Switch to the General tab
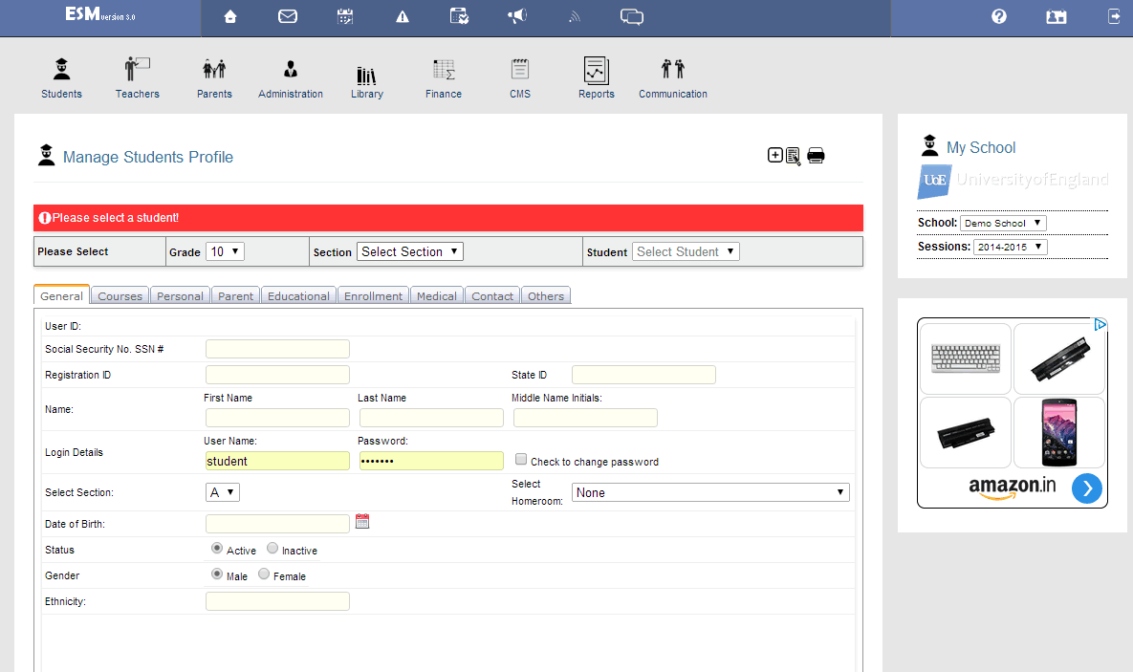This screenshot has width=1133, height=672. (x=61, y=295)
